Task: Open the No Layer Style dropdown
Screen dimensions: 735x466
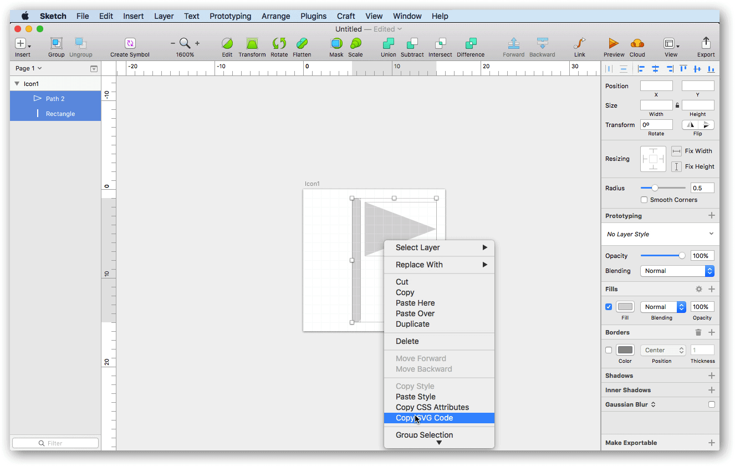Action: [660, 234]
